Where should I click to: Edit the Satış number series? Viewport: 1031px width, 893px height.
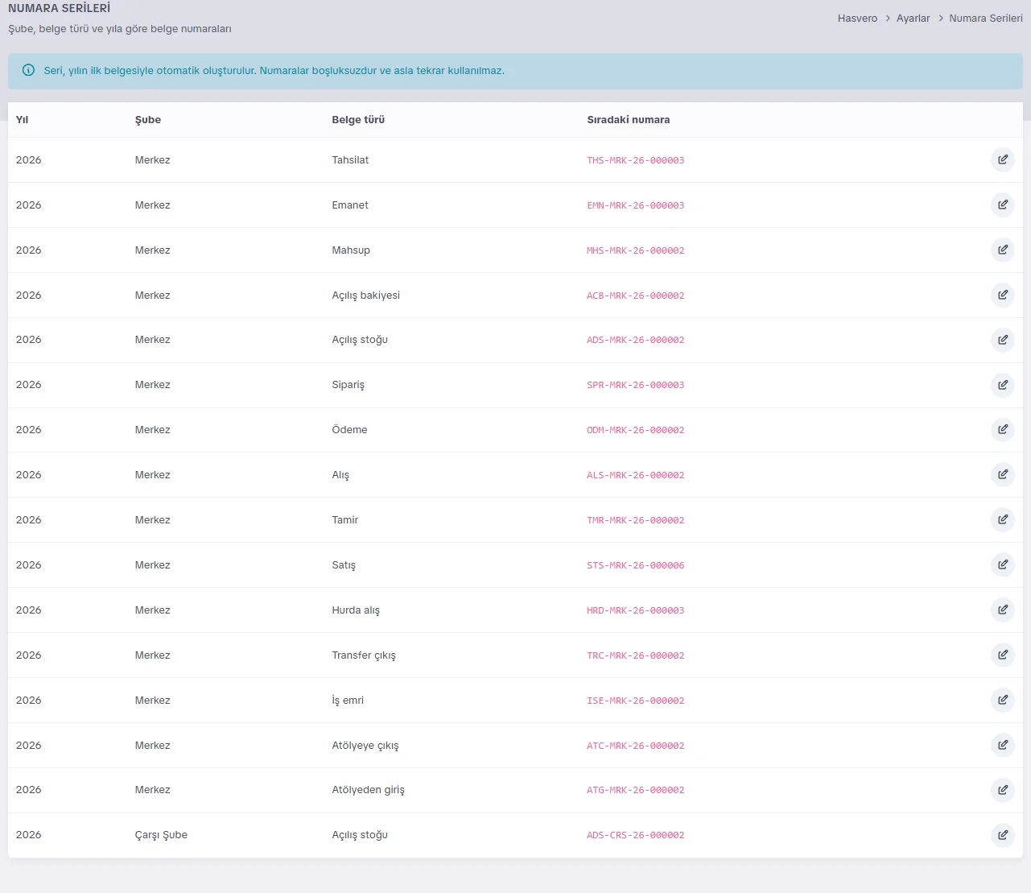click(1002, 564)
